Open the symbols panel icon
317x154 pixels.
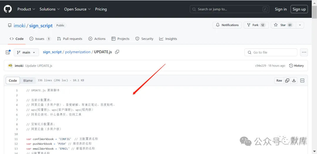tap(302, 80)
